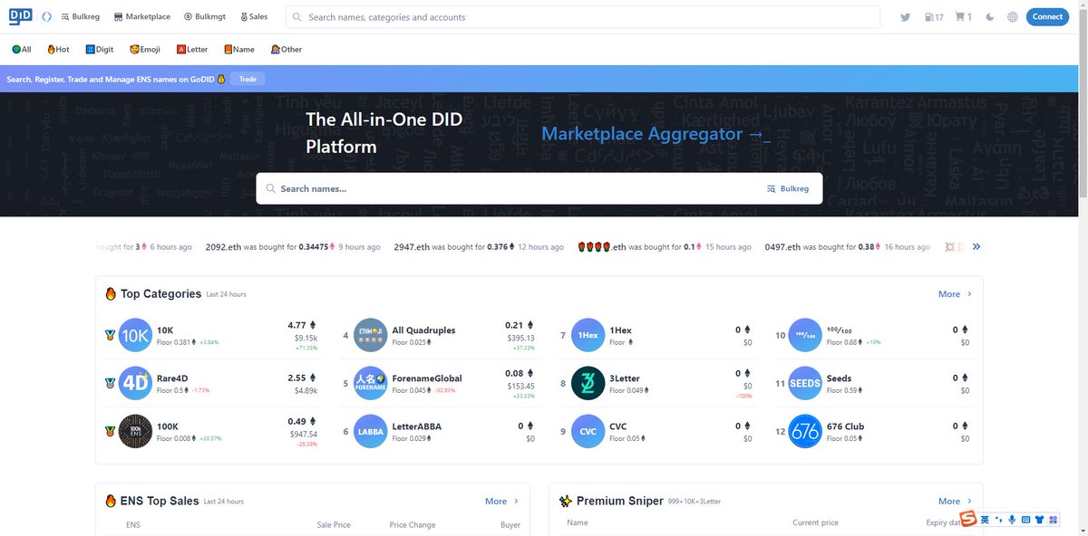
Task: Click the third-place medal beside 100K
Action: [x=111, y=431]
